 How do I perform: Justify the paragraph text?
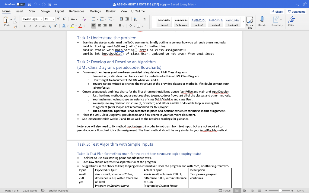coord(110,26)
